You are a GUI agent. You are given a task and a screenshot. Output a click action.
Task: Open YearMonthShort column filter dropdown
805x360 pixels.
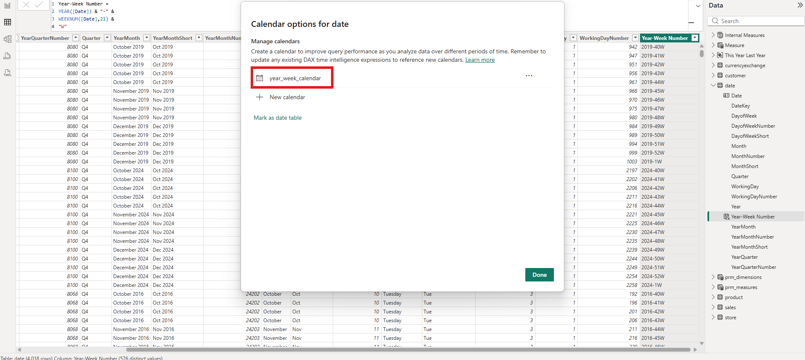199,38
